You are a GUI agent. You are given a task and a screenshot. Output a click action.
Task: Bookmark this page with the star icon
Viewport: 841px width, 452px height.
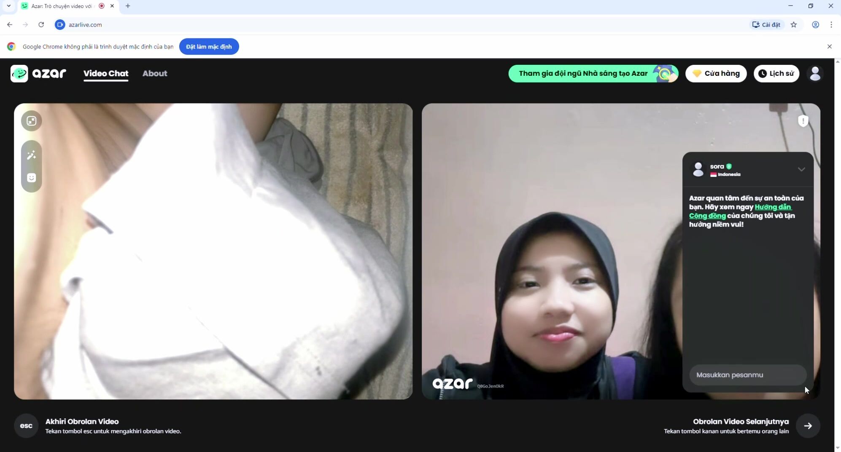click(794, 24)
